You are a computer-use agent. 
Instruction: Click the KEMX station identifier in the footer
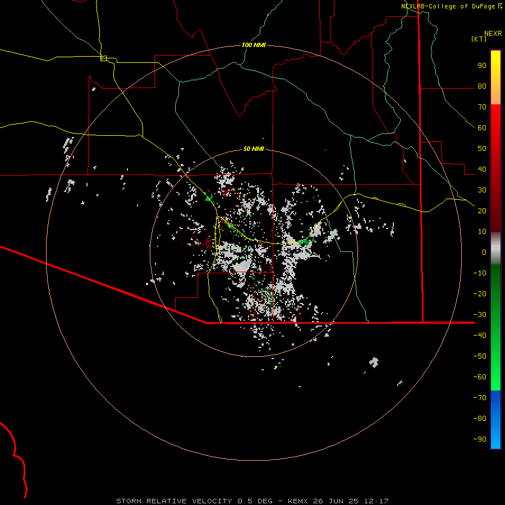(299, 501)
